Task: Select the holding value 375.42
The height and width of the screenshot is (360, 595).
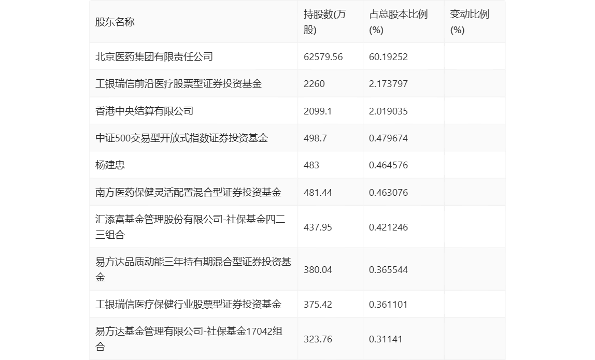Action: point(318,304)
